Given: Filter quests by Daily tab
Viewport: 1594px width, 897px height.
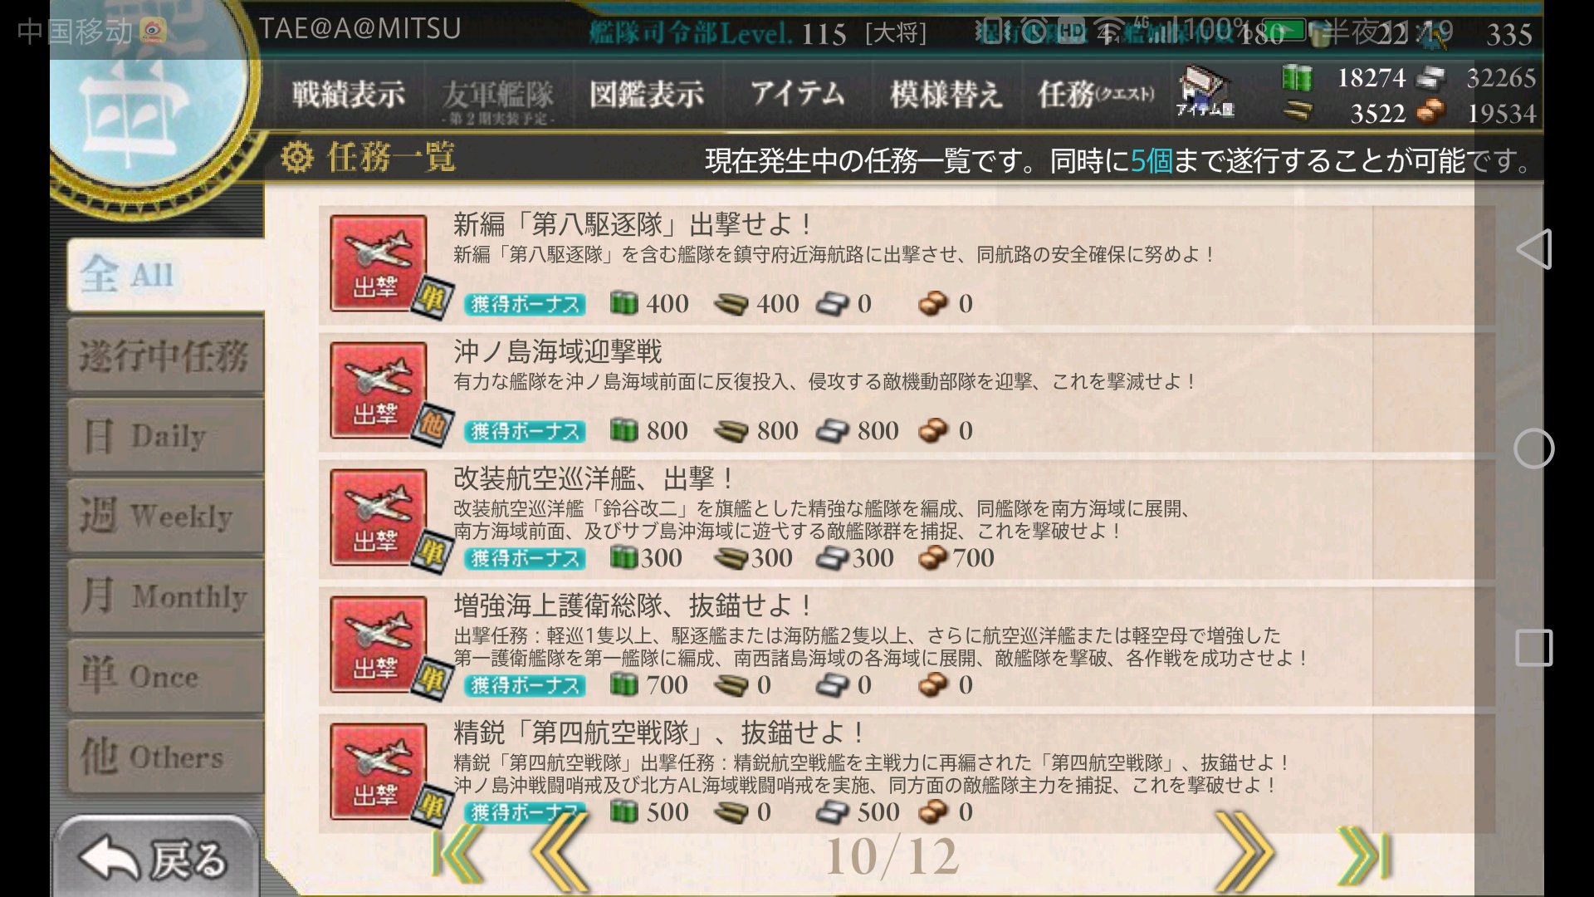Looking at the screenshot, I should click(x=166, y=436).
